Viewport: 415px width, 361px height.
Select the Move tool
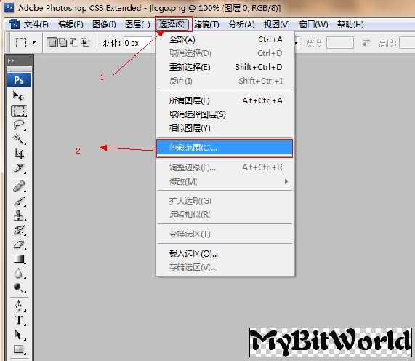coord(18,96)
